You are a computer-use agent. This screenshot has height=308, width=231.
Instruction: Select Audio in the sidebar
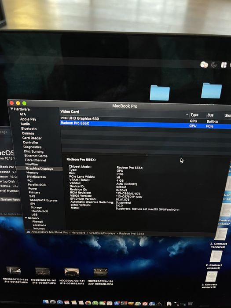[x=26, y=124]
